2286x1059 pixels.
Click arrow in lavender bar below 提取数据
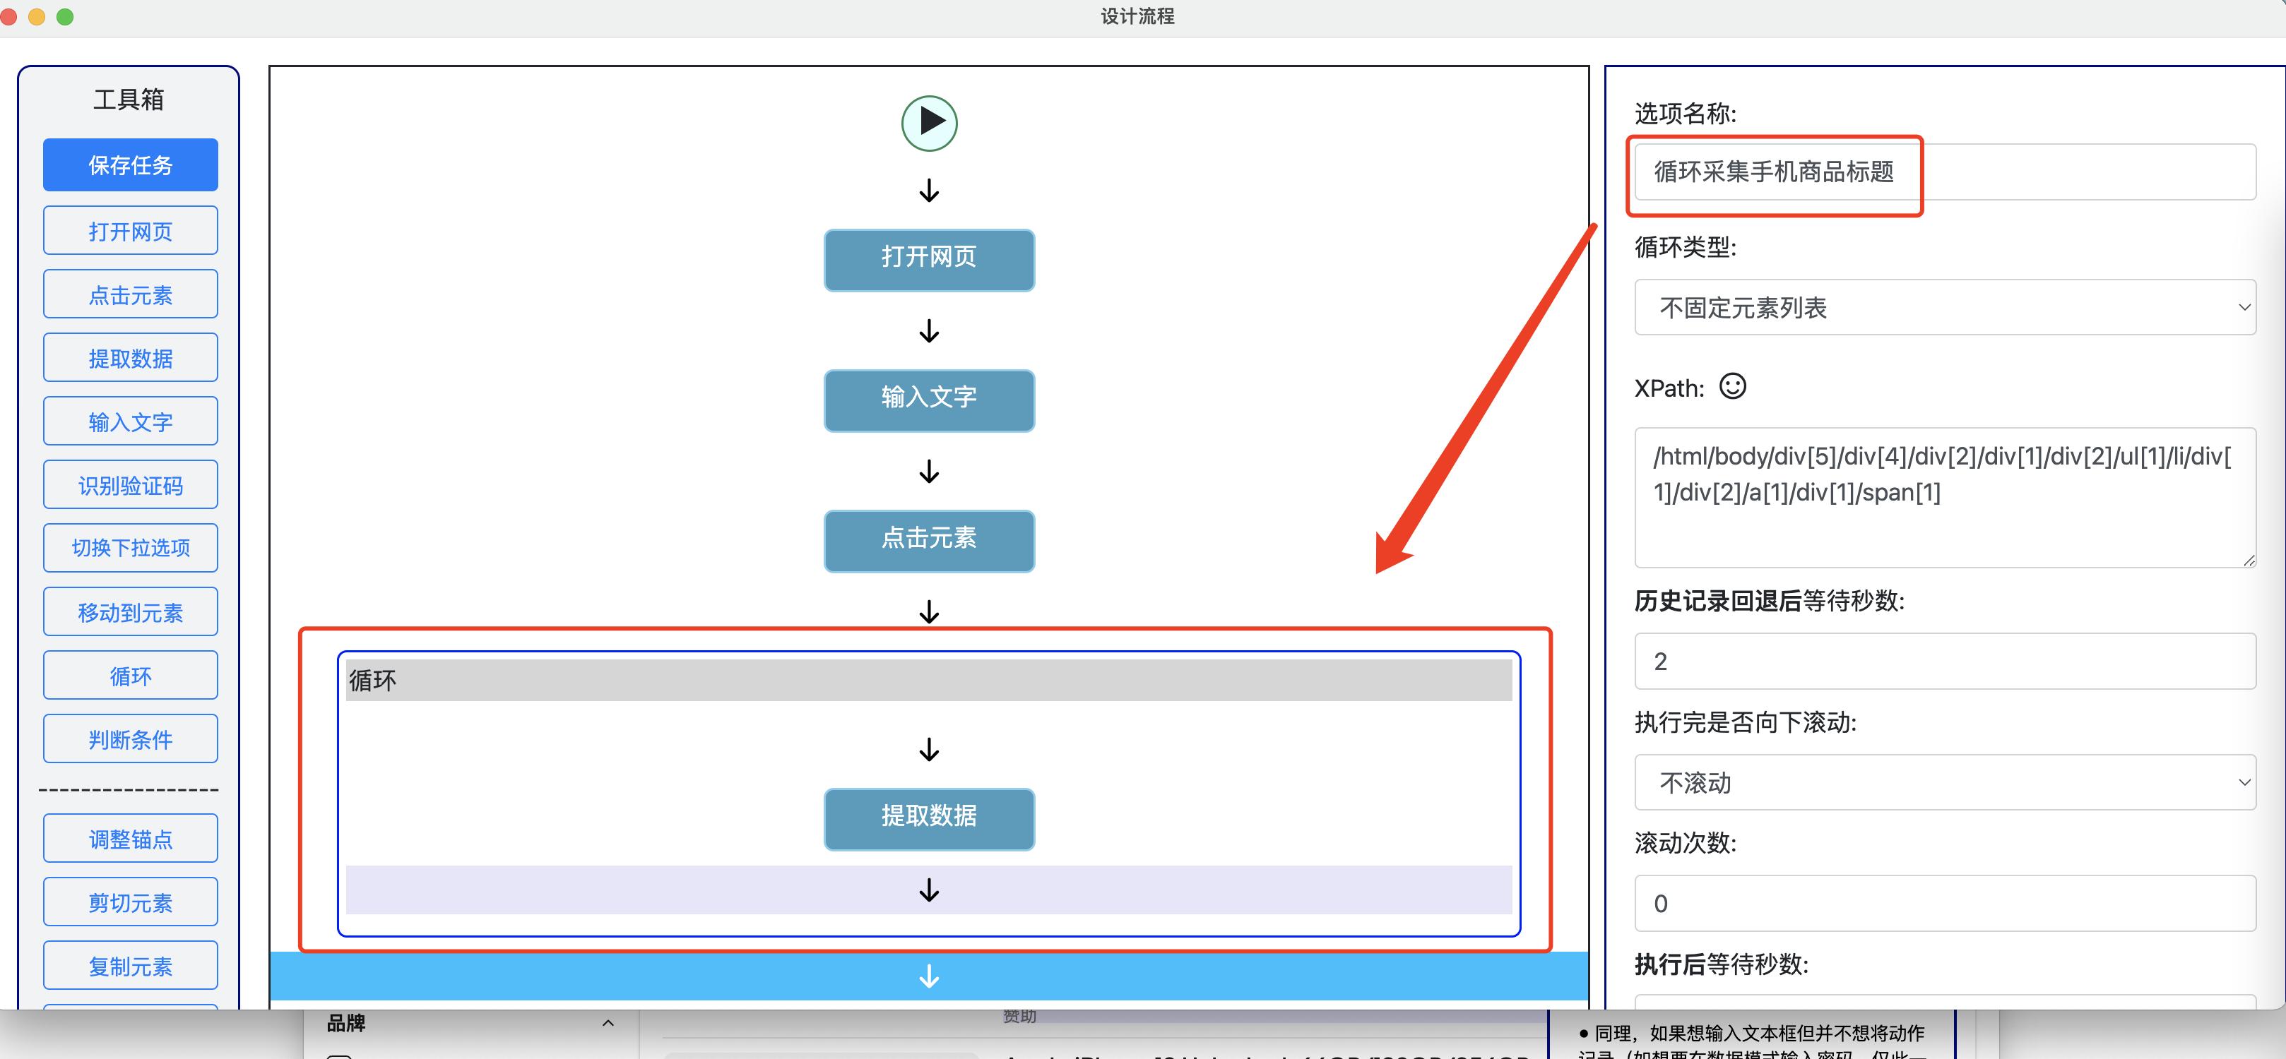(929, 890)
